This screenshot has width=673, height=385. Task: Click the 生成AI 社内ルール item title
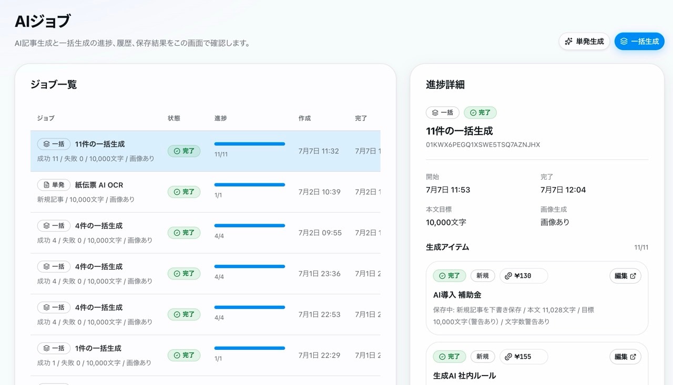[464, 376]
